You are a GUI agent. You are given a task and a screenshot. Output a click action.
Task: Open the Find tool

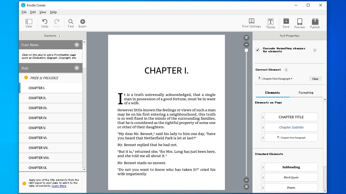[71, 23]
